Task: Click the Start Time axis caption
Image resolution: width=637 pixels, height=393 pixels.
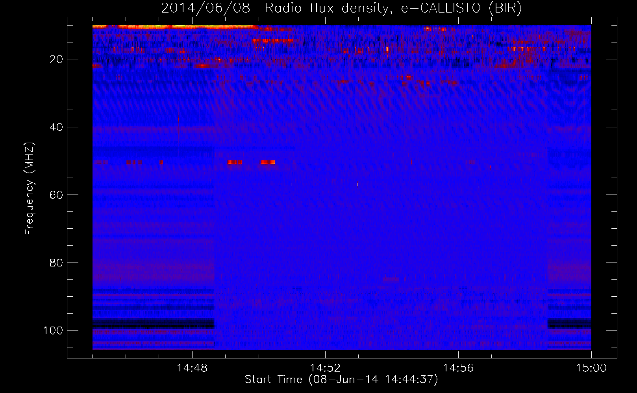Action: pyautogui.click(x=341, y=380)
